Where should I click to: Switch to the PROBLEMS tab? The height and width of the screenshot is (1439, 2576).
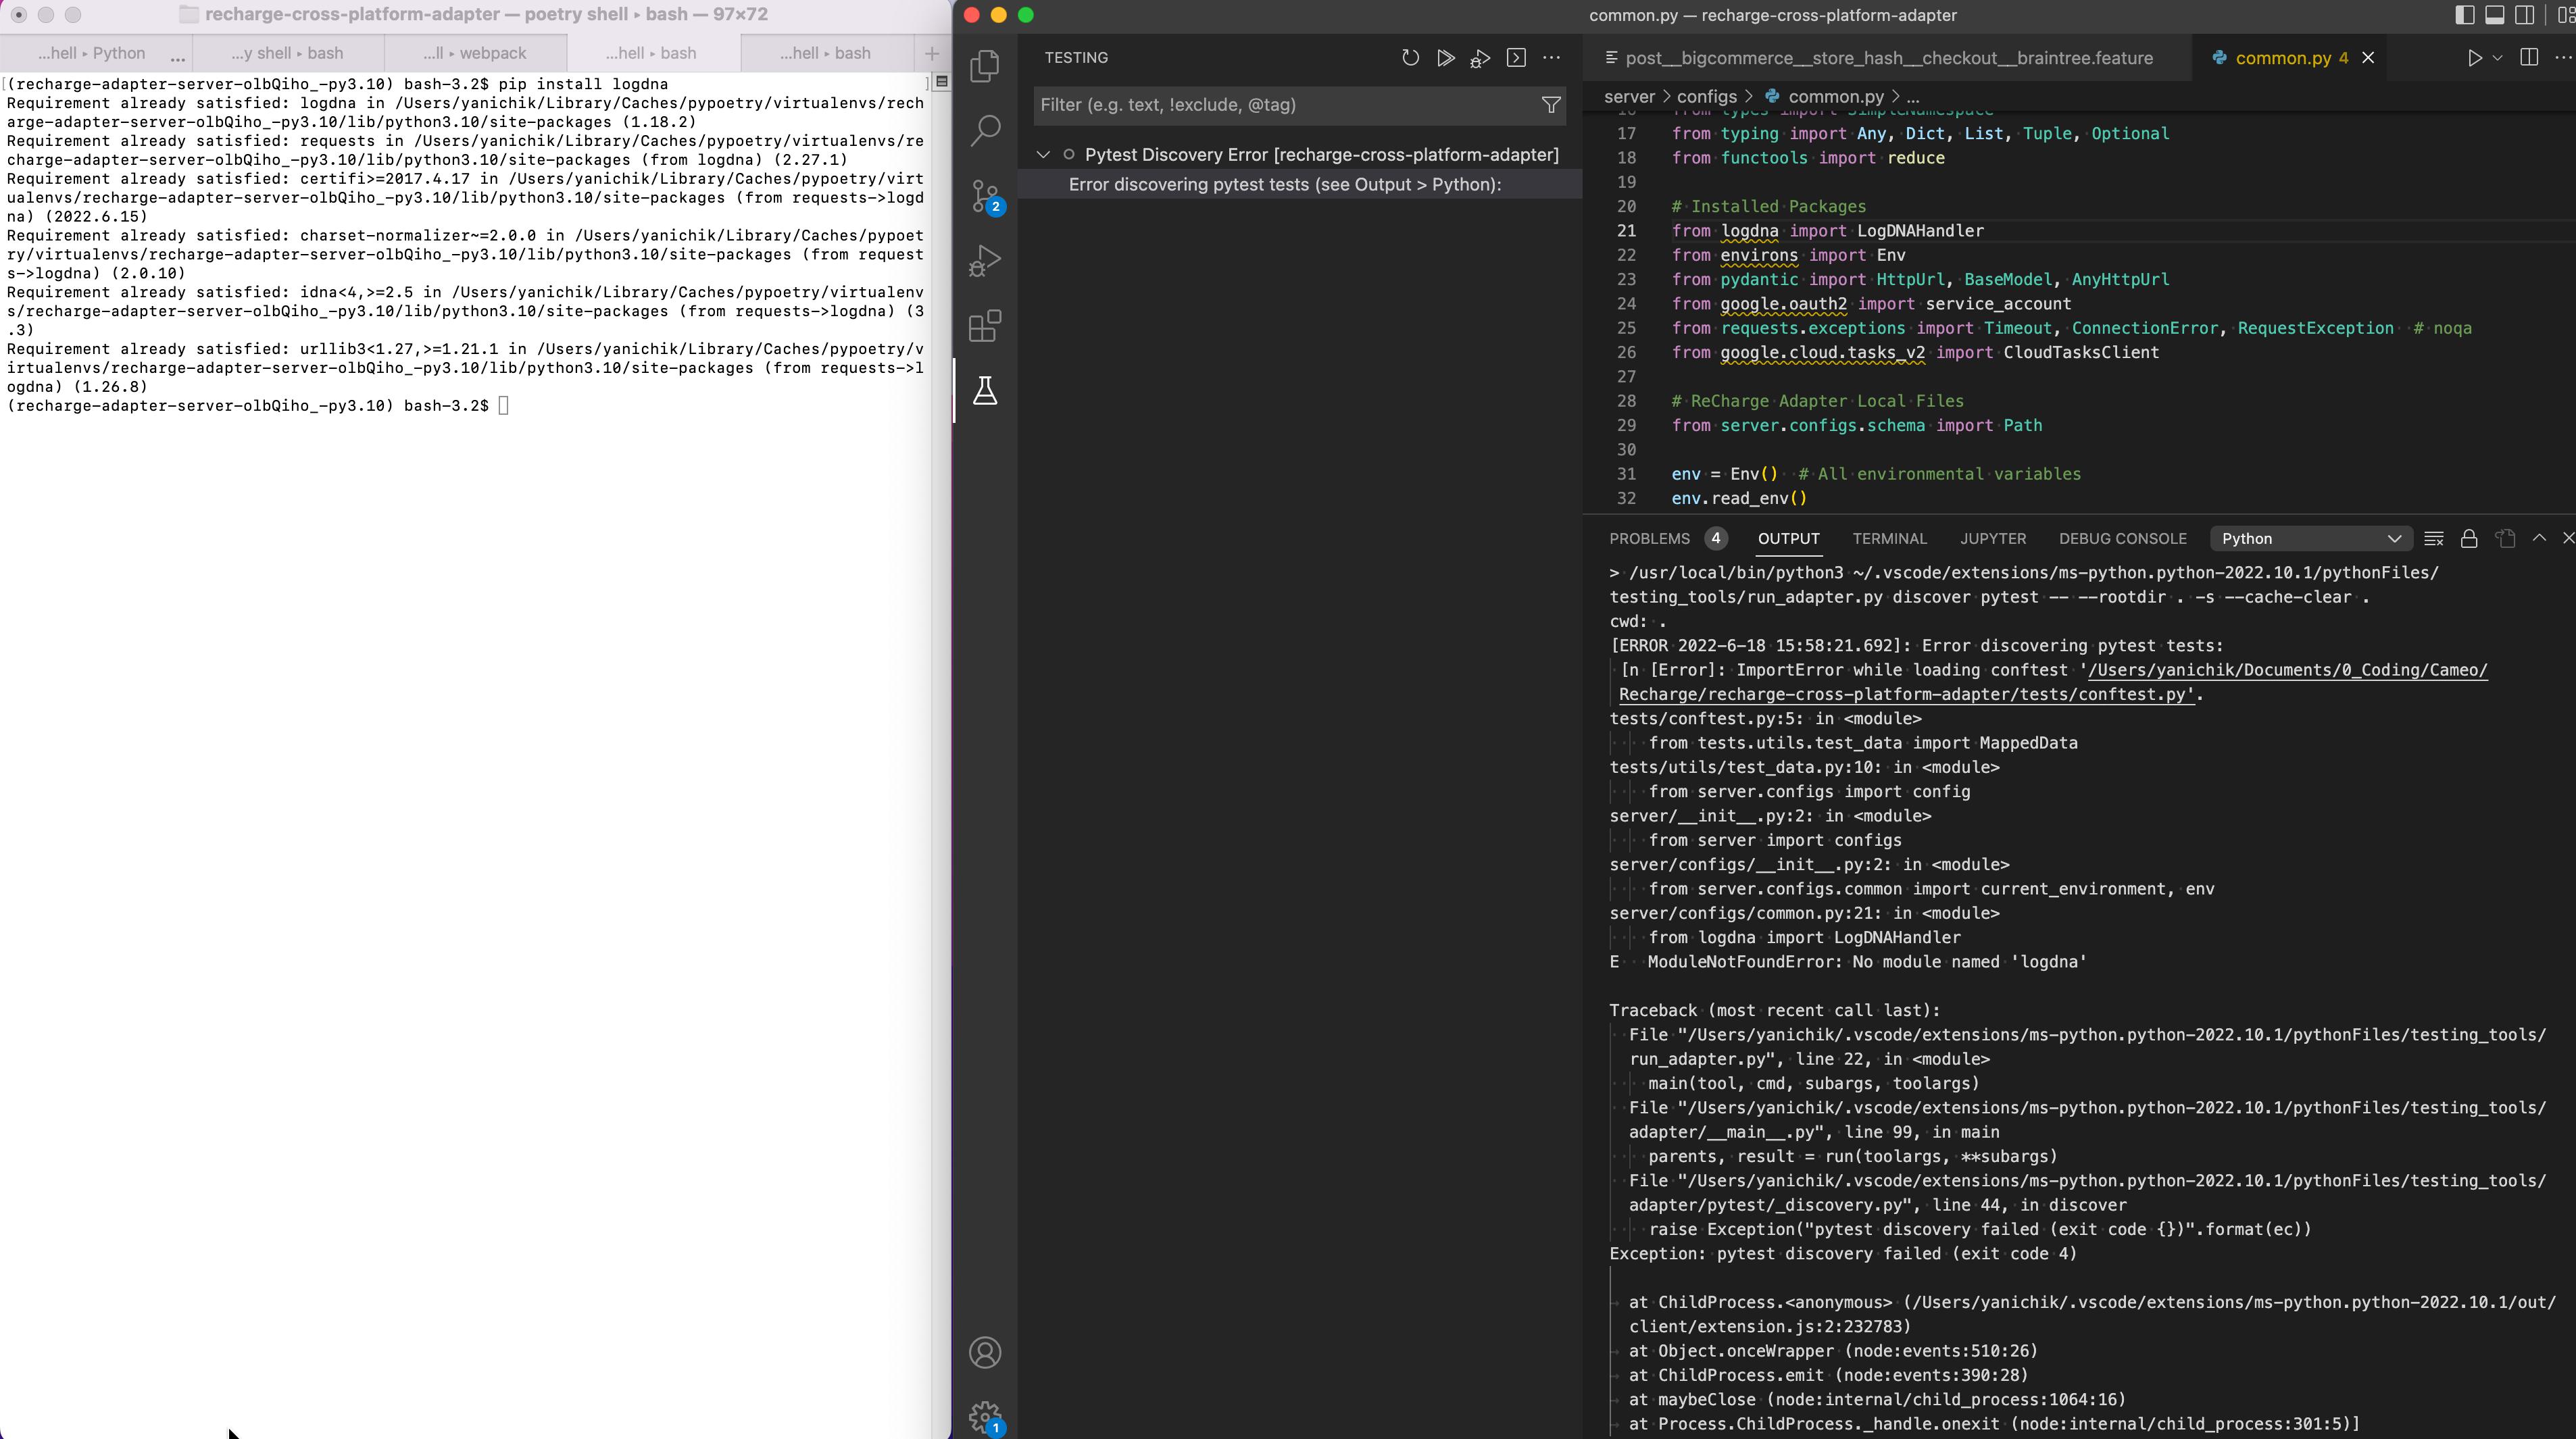(1649, 539)
